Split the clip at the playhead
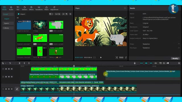 pyautogui.click(x=20, y=63)
